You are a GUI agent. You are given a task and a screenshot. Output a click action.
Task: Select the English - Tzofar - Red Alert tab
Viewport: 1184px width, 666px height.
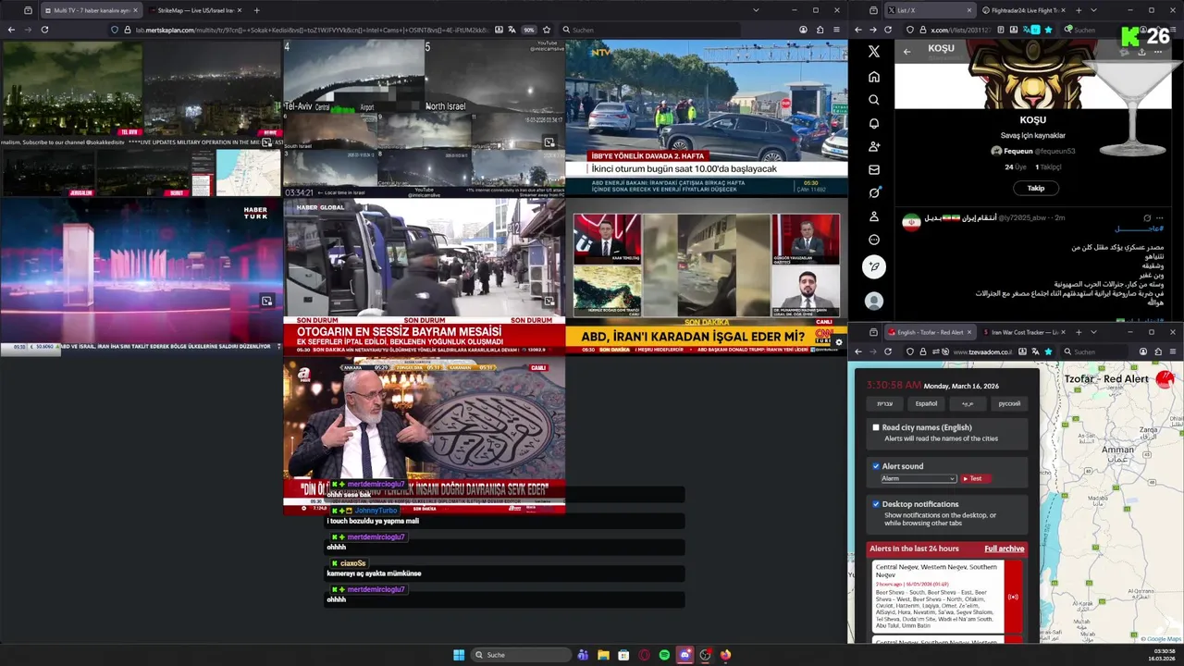point(930,332)
